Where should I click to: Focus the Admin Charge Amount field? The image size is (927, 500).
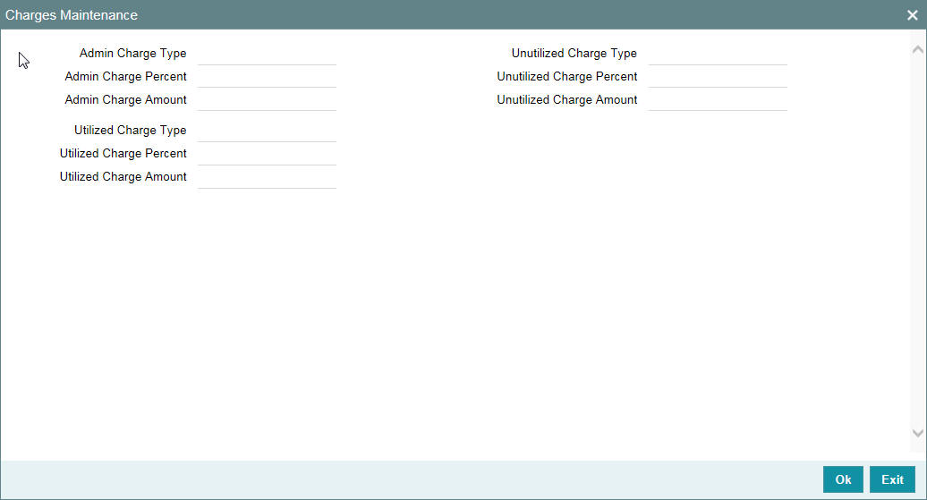click(267, 100)
